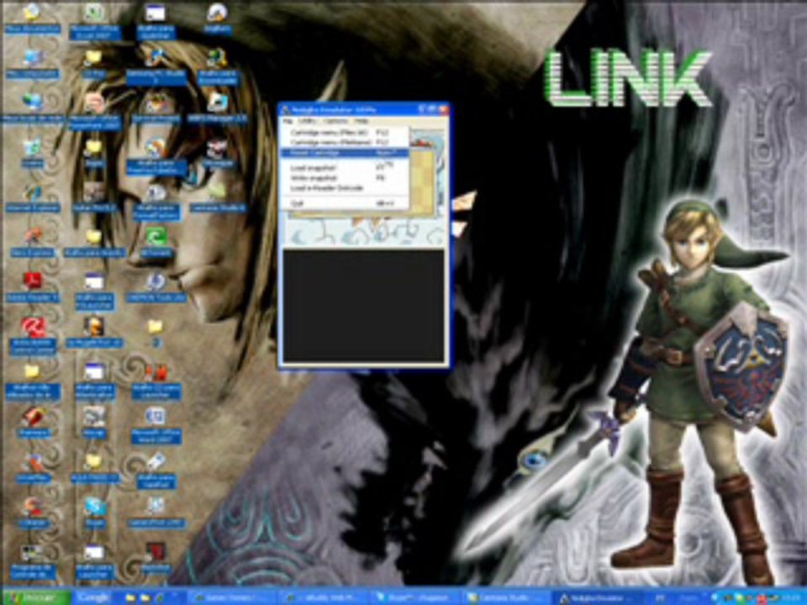Launch the Camtasia Studio 6 desktop icon

pos(217,198)
